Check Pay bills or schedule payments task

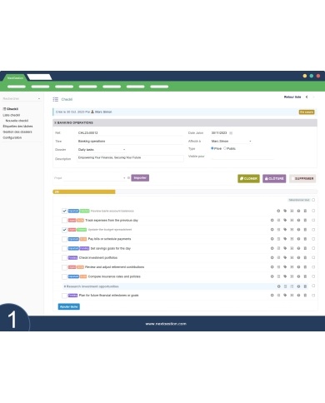pyautogui.click(x=64, y=239)
